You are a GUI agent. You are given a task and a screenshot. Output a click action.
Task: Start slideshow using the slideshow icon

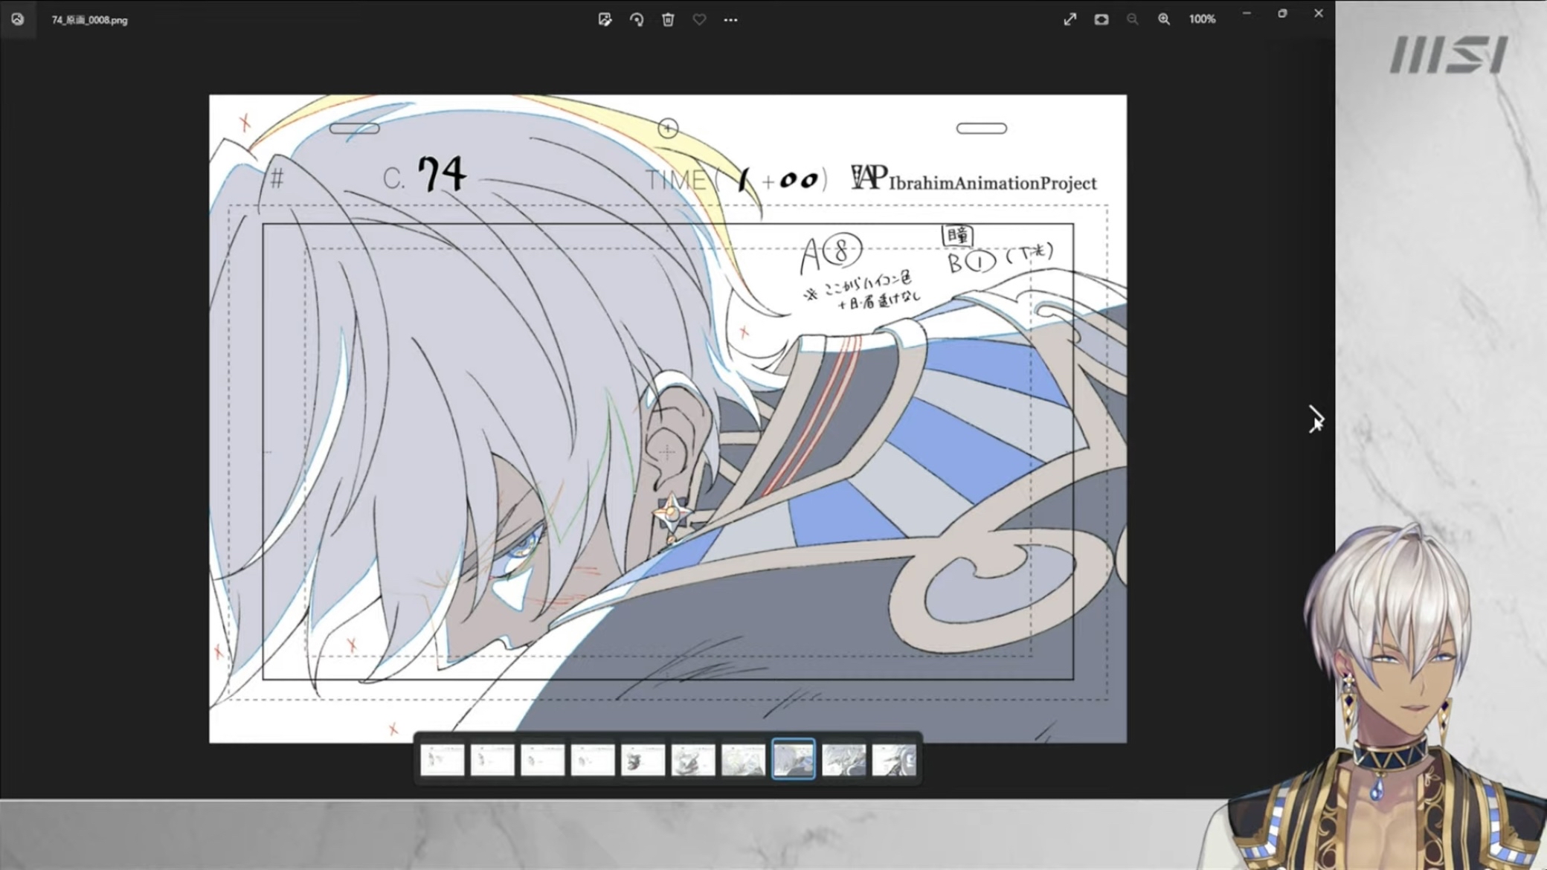pyautogui.click(x=1101, y=19)
